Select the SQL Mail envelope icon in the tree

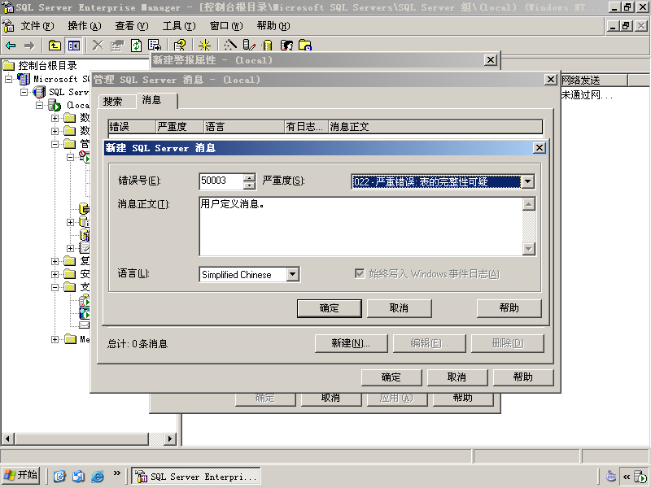click(85, 325)
